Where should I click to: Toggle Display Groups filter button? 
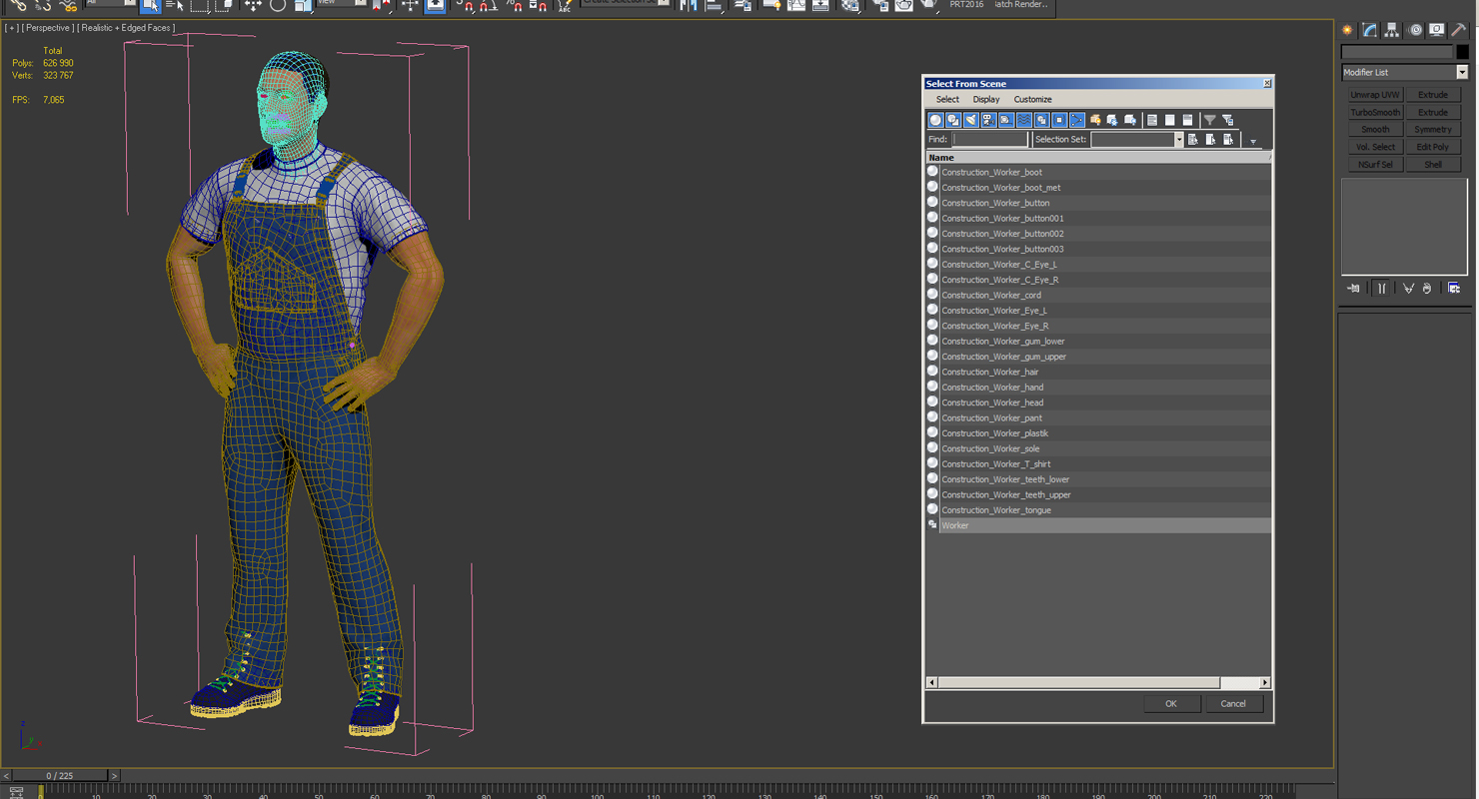[1041, 120]
